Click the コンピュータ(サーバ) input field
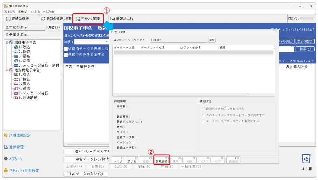This screenshot has width=318, height=180. tap(178, 40)
